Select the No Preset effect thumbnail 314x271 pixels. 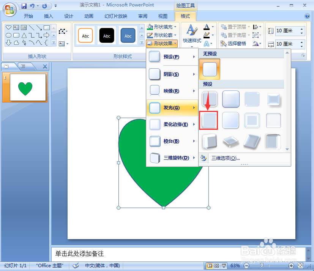coord(210,69)
